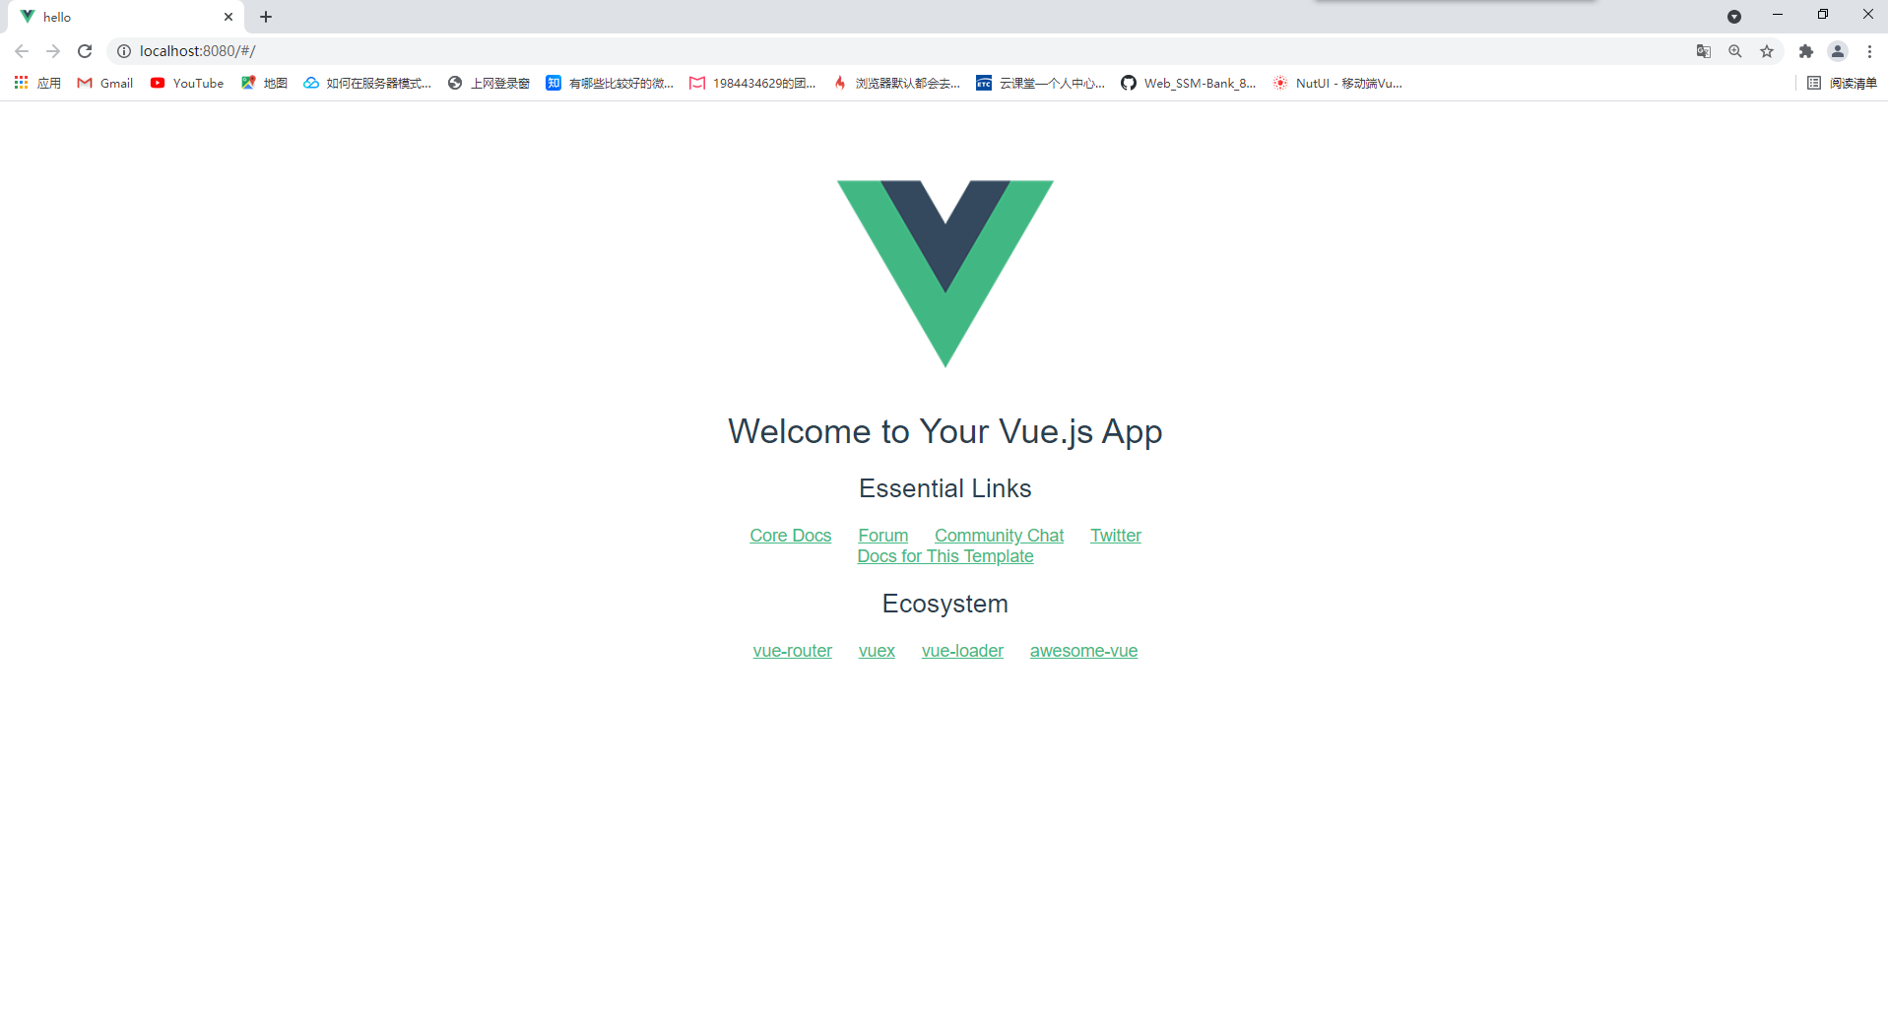
Task: Click the localhost:8080 address bar
Action: pyautogui.click(x=886, y=51)
